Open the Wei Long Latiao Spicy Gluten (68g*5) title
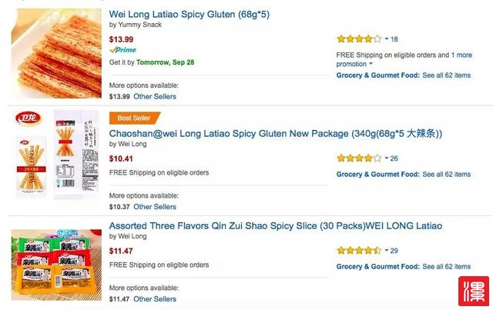 [189, 14]
